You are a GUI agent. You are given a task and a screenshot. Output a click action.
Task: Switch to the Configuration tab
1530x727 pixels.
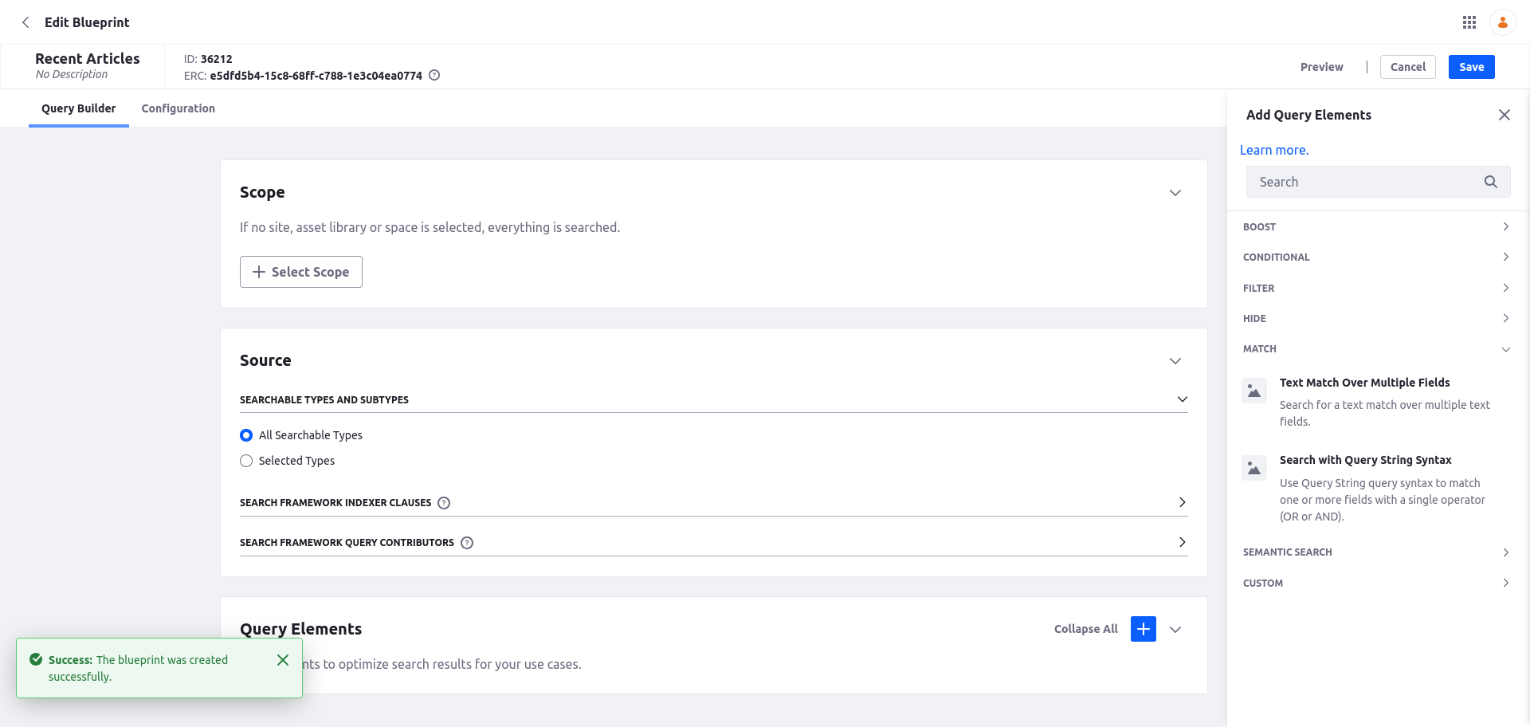point(178,108)
